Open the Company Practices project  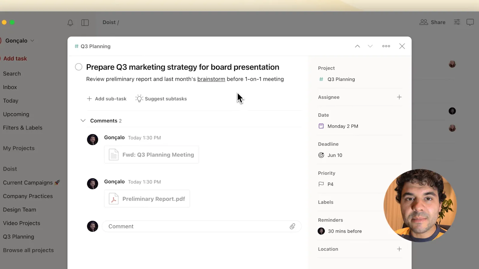point(28,196)
